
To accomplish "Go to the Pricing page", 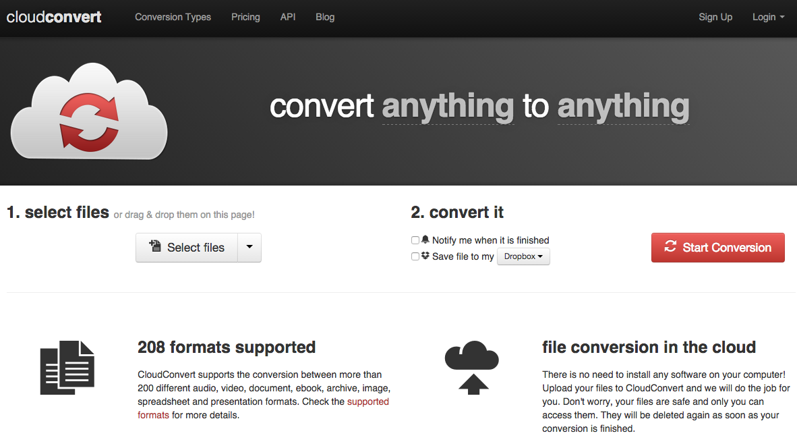I will [x=245, y=17].
